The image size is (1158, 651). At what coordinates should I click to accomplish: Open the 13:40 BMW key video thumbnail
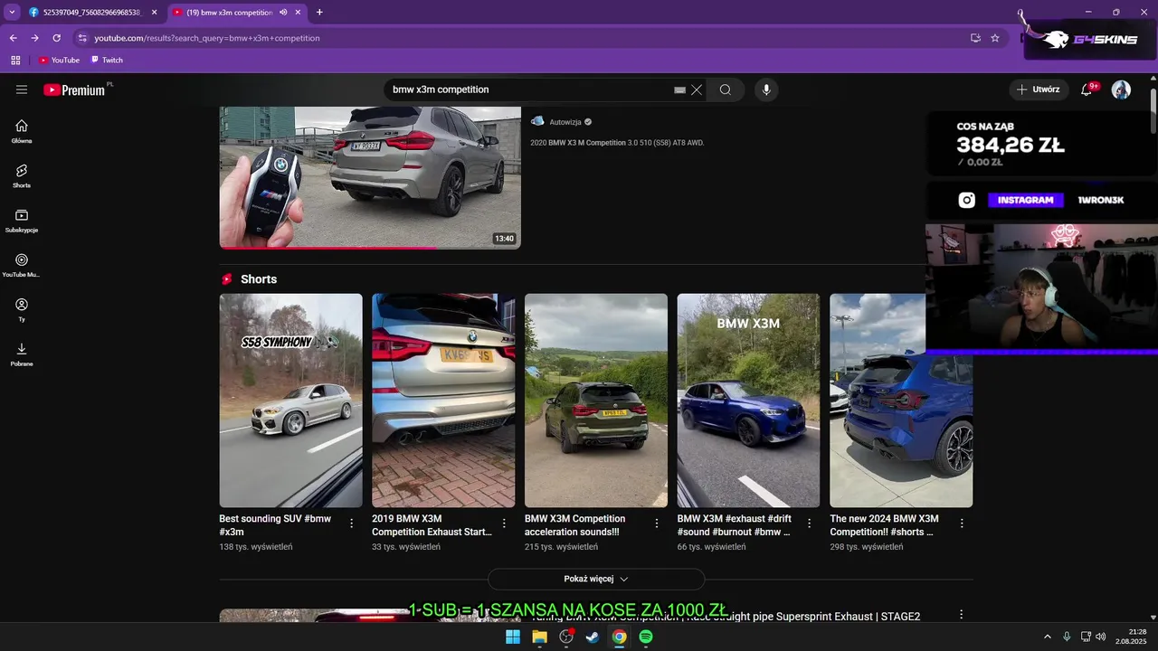point(370,177)
